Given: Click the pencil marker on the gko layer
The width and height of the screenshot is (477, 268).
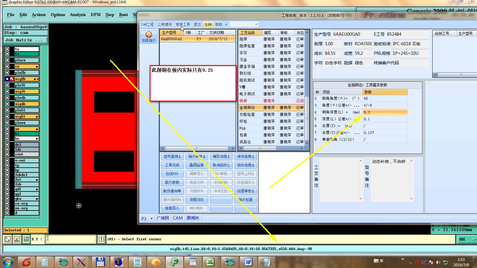Looking at the screenshot, I should (37, 199).
